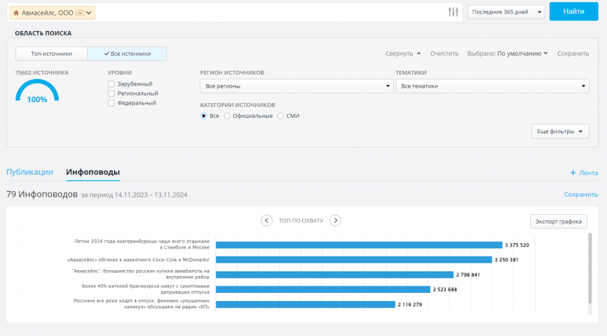Choose the СМИ radio button

281,116
